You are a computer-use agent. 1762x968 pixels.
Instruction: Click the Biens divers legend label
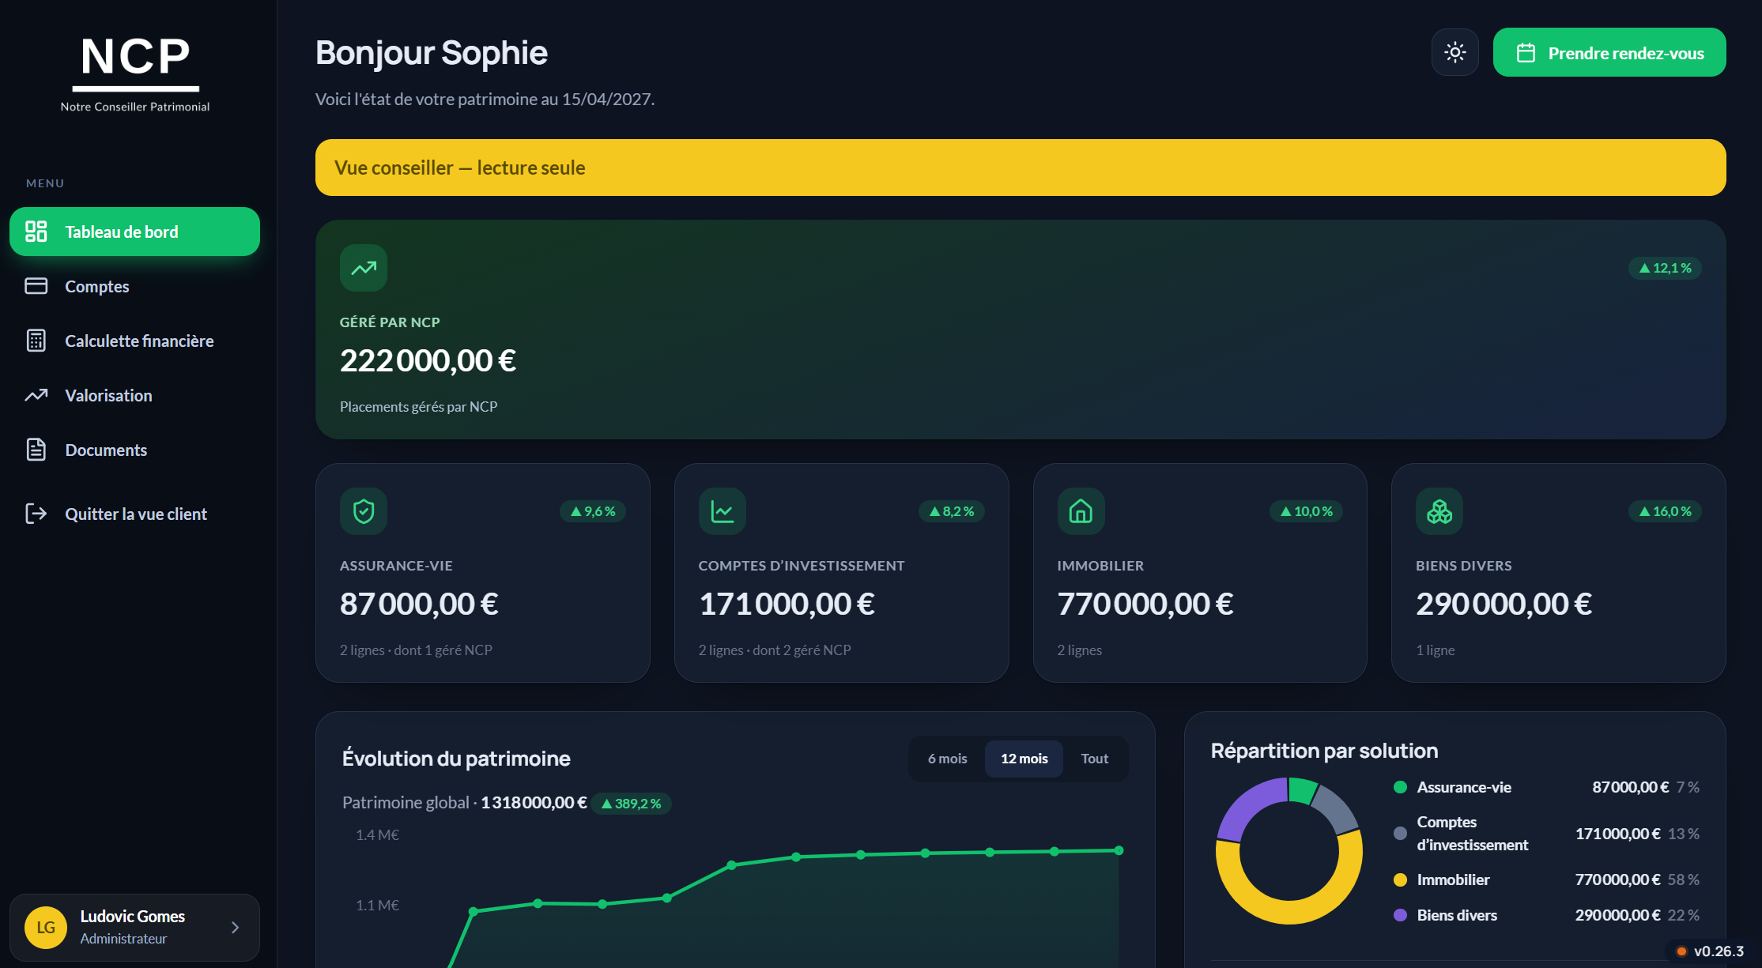coord(1457,915)
